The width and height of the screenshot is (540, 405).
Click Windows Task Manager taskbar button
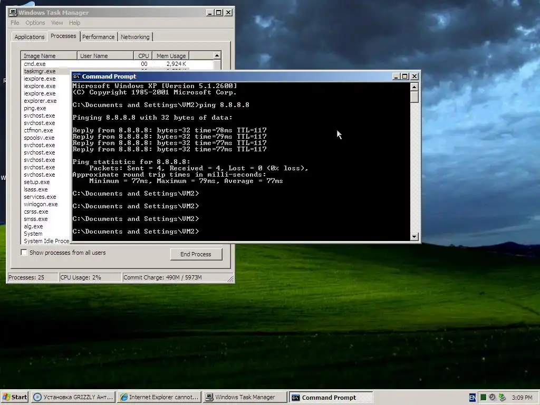click(x=245, y=397)
